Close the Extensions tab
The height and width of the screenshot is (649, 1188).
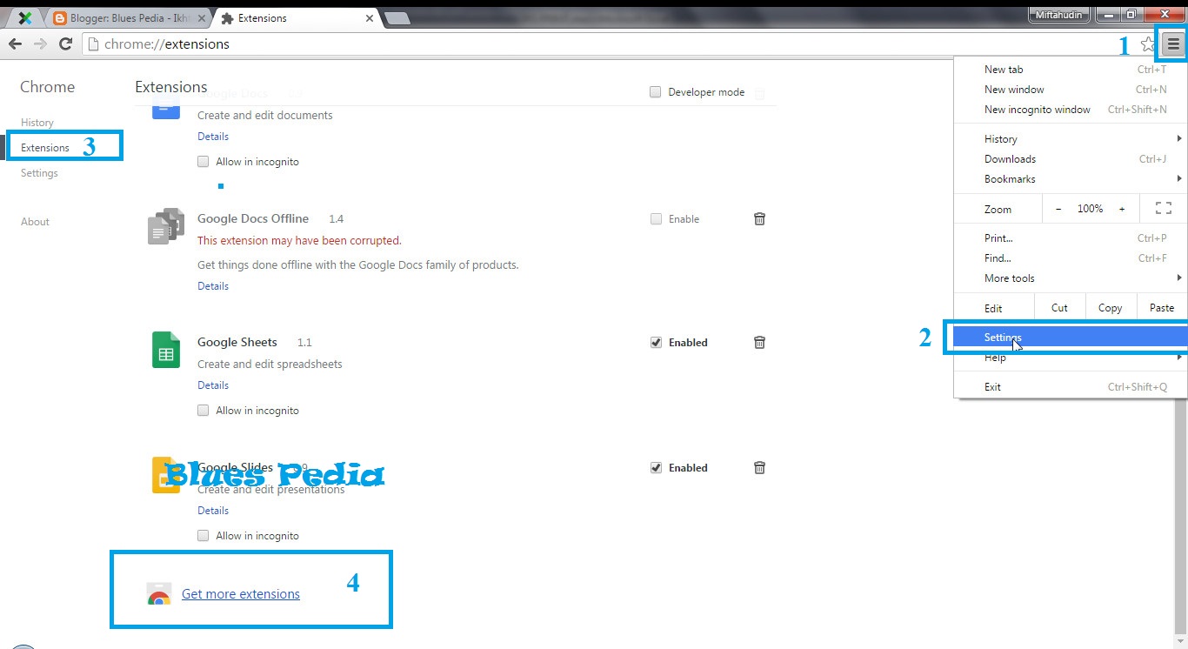tap(370, 18)
